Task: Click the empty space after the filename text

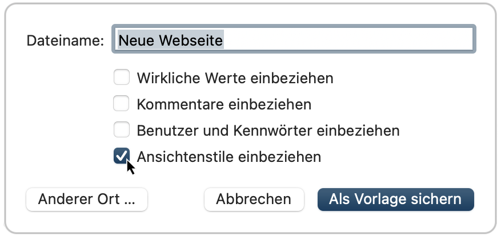Action: (x=348, y=40)
